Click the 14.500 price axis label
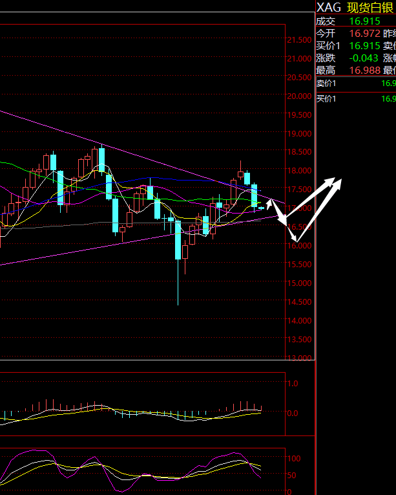Screen dimensions: 396x495 point(299,302)
